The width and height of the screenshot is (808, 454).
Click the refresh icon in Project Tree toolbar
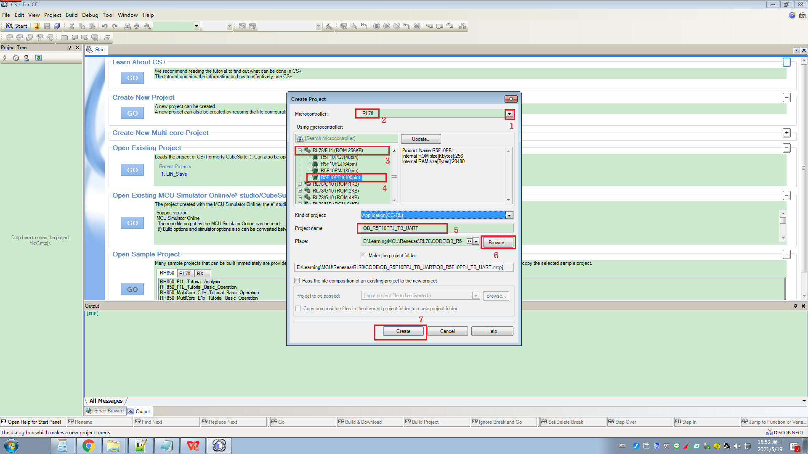pos(38,58)
